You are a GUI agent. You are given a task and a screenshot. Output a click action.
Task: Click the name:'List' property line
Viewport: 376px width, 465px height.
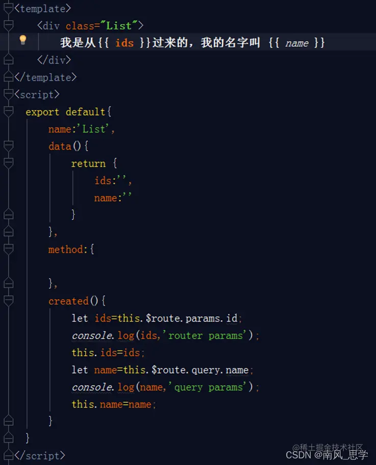click(x=82, y=129)
